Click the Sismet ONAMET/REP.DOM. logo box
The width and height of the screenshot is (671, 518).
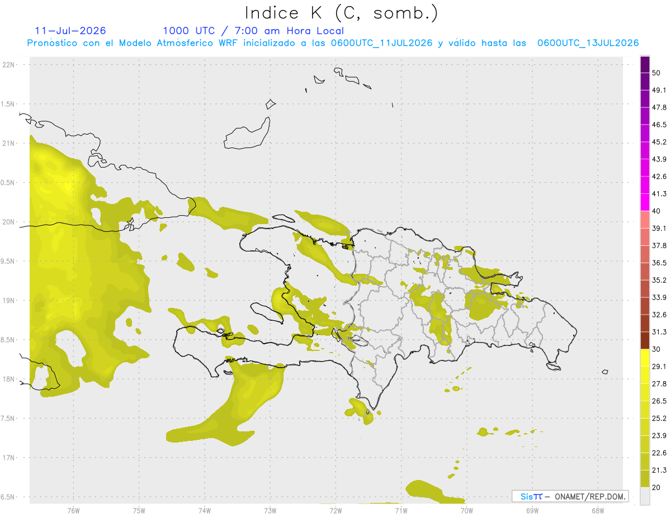point(570,496)
